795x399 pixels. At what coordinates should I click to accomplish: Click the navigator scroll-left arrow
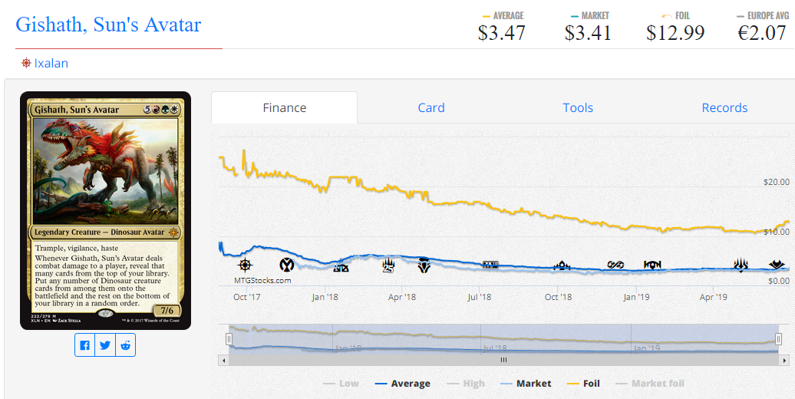pyautogui.click(x=223, y=360)
